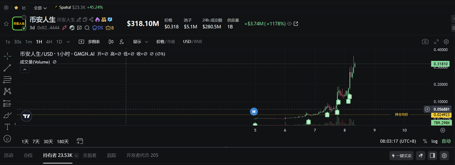This screenshot has height=165, width=455.
Task: Open the chart settings gear
Action: (x=446, y=42)
